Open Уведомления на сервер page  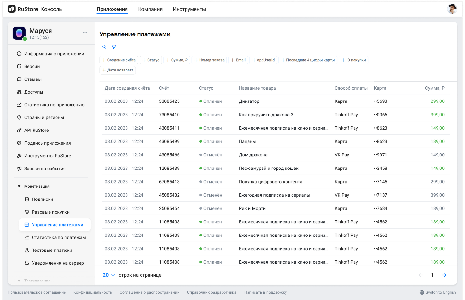pos(57,263)
